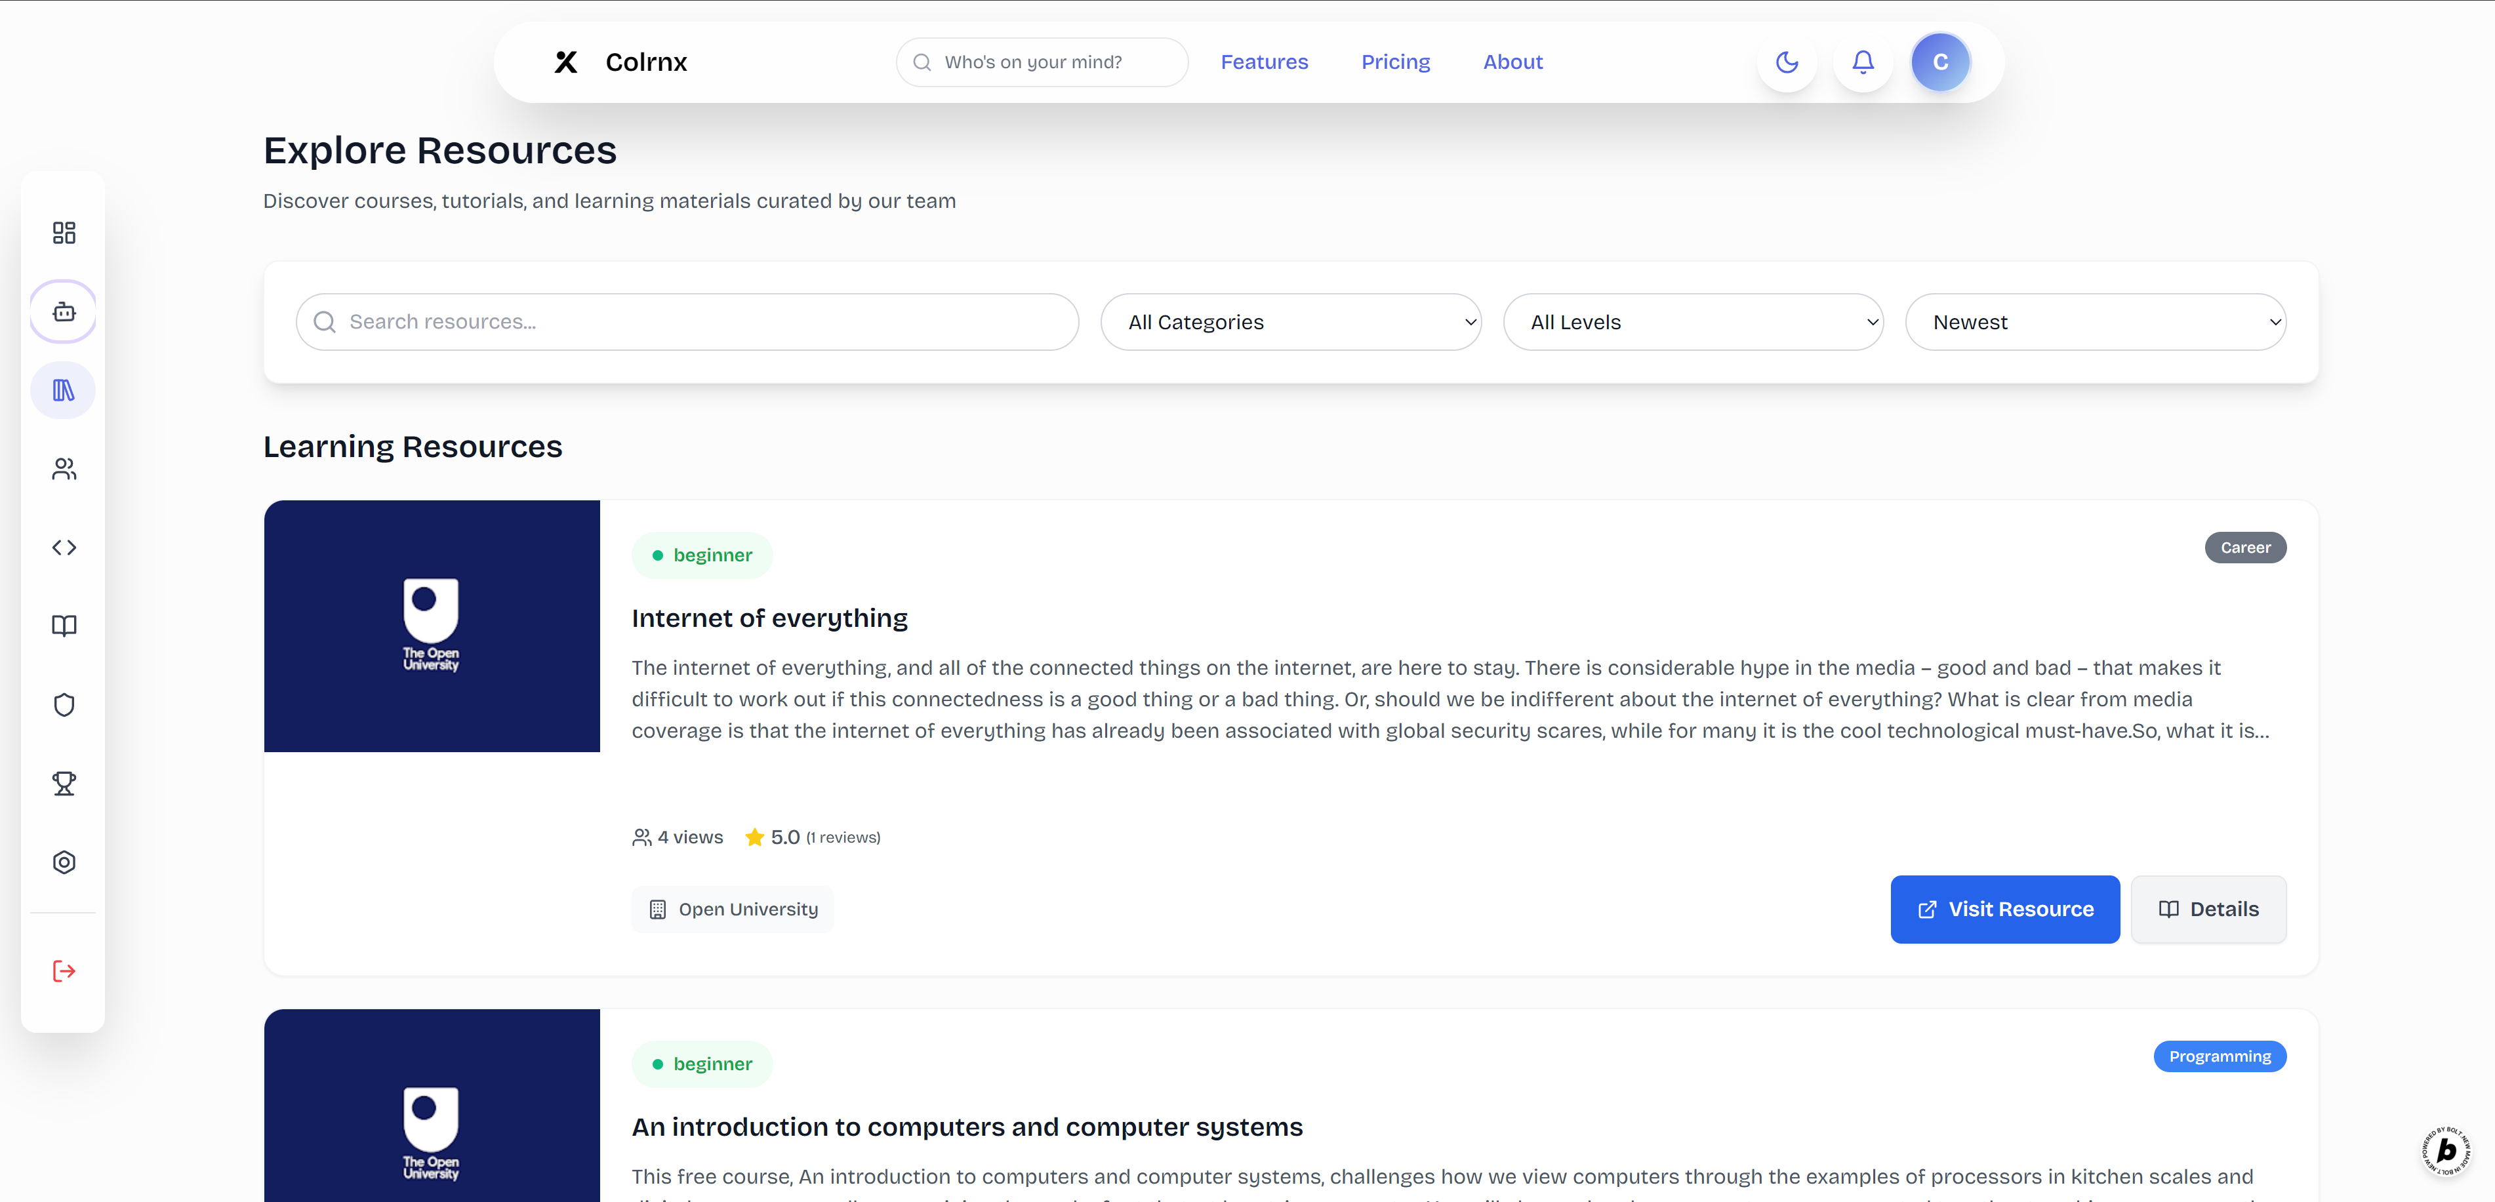Click the red logout icon
This screenshot has height=1202, width=2495.
(x=64, y=971)
